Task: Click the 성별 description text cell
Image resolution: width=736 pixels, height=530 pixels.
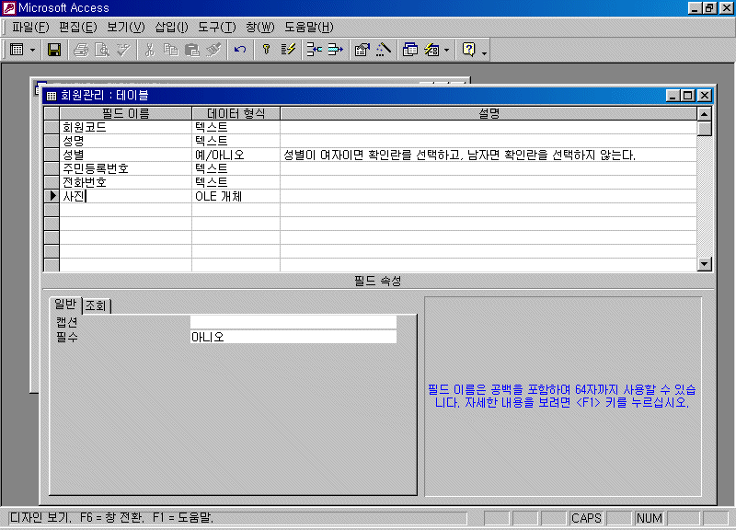Action: click(x=489, y=155)
